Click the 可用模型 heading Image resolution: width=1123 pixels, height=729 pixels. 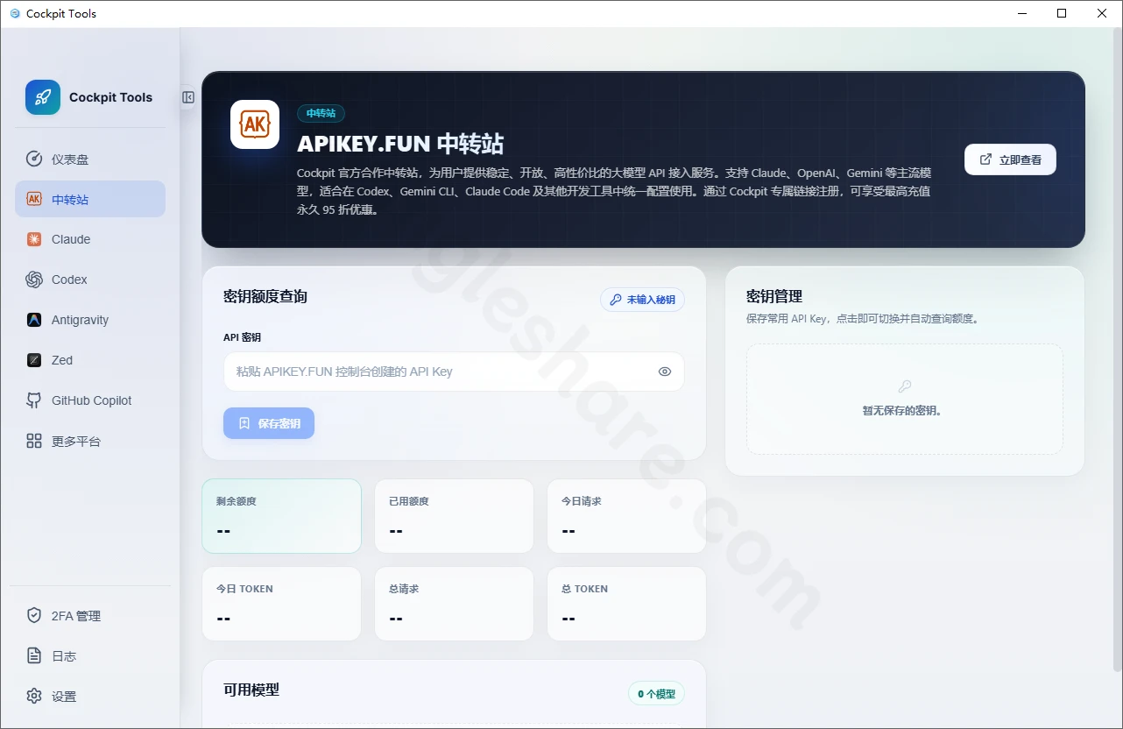coord(251,690)
